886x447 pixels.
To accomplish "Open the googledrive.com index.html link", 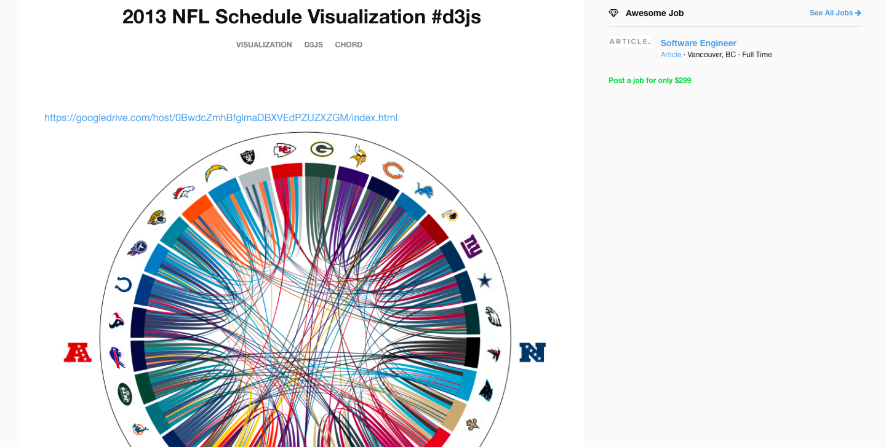I will pos(221,117).
